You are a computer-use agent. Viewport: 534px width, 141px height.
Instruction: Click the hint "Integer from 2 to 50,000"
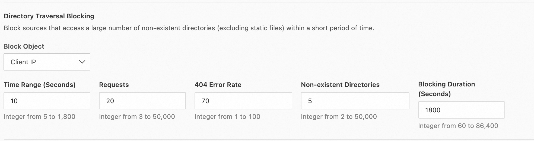339,117
